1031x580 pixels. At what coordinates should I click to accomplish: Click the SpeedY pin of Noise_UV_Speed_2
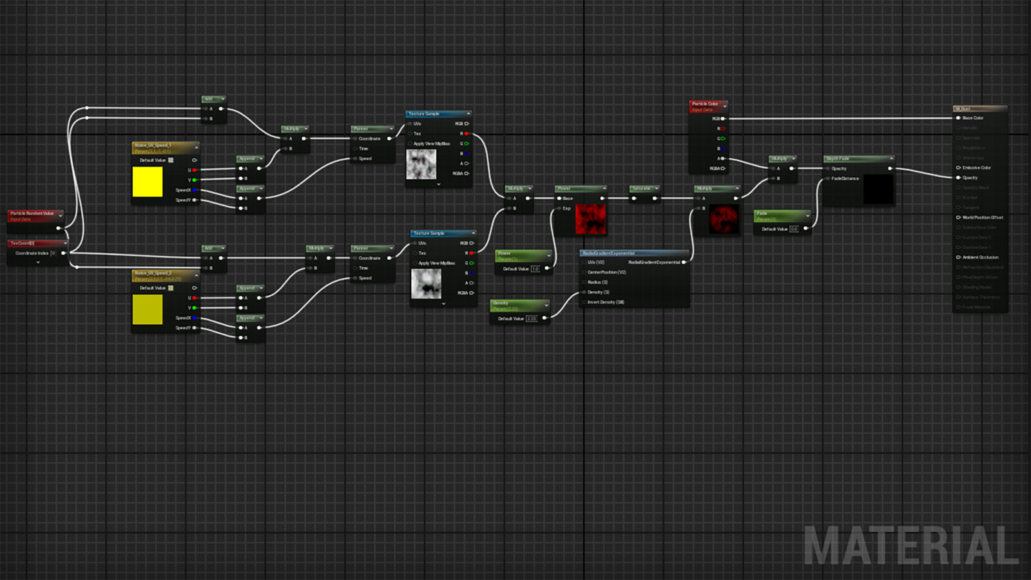coord(194,328)
